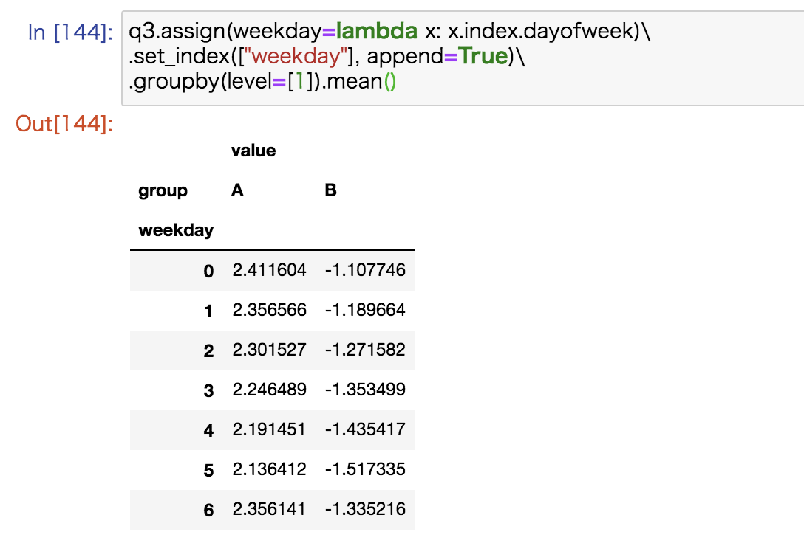Place cursor in the groupby mean line

[263, 82]
